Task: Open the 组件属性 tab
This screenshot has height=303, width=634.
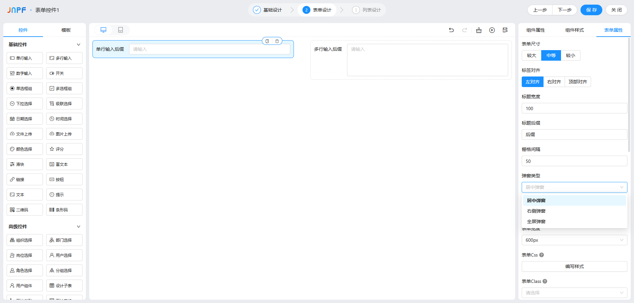Action: click(x=536, y=30)
